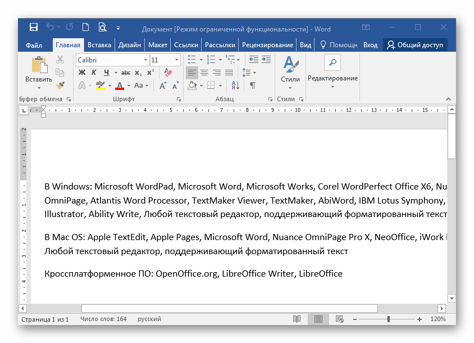This screenshot has width=474, height=343.
Task: Open the Calibri font name dropdown
Action: coord(145,60)
